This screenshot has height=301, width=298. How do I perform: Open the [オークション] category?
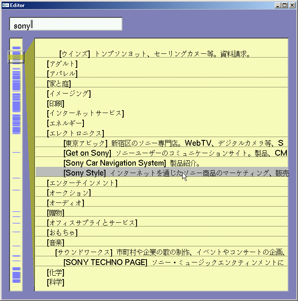pyautogui.click(x=69, y=193)
